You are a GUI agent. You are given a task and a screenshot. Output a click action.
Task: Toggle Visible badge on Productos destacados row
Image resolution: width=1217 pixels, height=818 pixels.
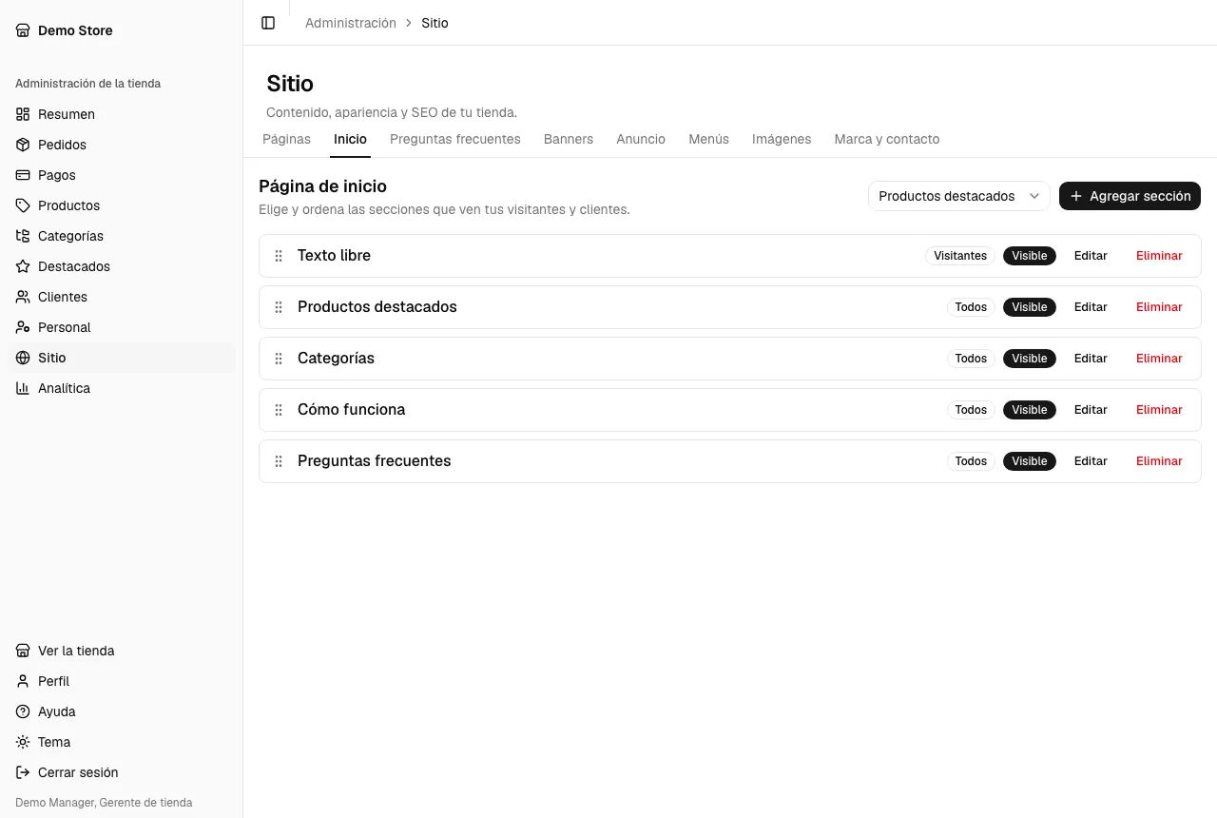click(1030, 307)
